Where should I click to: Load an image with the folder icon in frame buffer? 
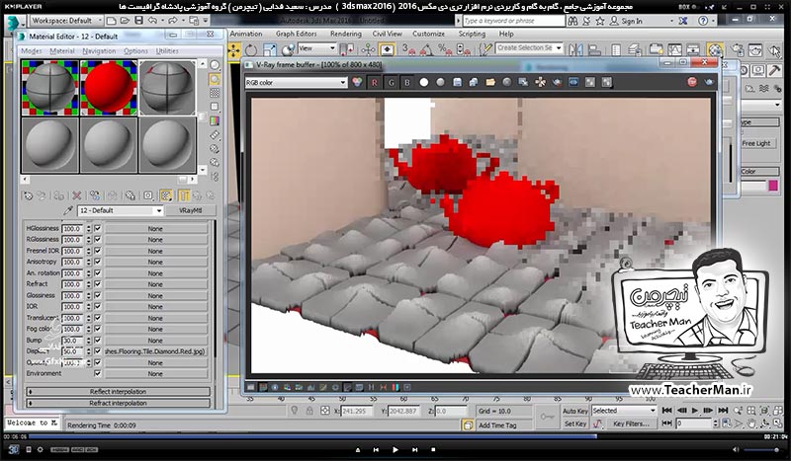tap(490, 82)
